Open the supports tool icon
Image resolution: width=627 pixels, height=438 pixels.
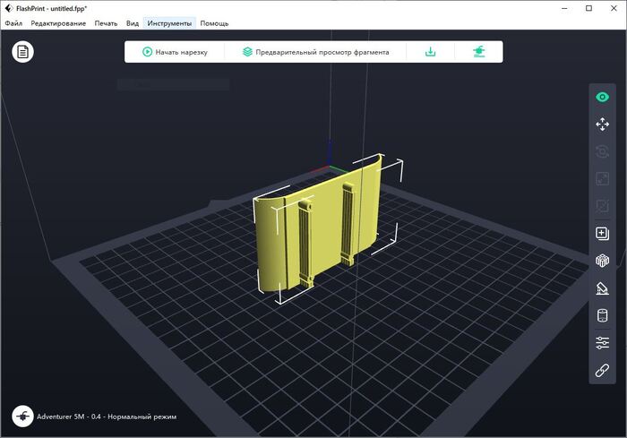602,288
